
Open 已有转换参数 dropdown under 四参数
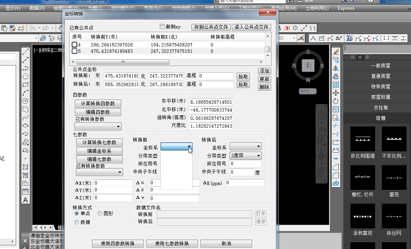pos(98,127)
